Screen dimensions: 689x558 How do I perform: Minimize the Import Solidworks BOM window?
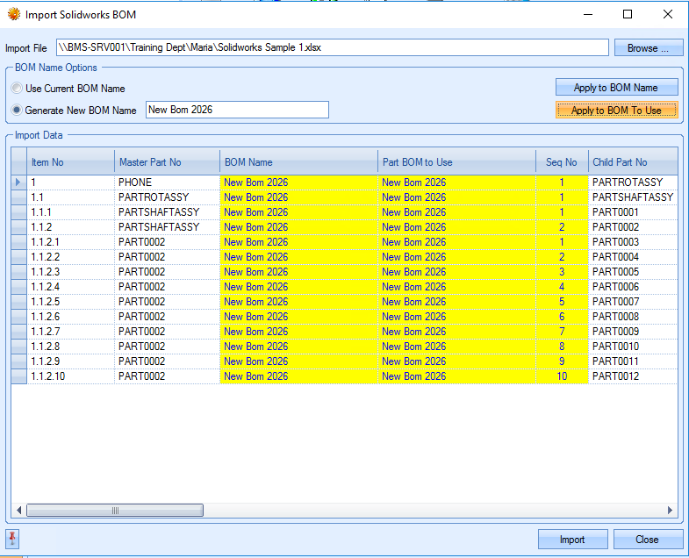point(586,14)
